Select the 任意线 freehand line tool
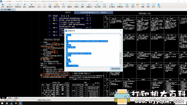 pos(76,6)
